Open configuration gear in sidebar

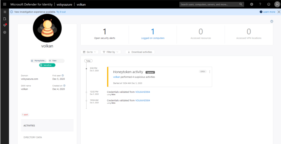coord(5,32)
